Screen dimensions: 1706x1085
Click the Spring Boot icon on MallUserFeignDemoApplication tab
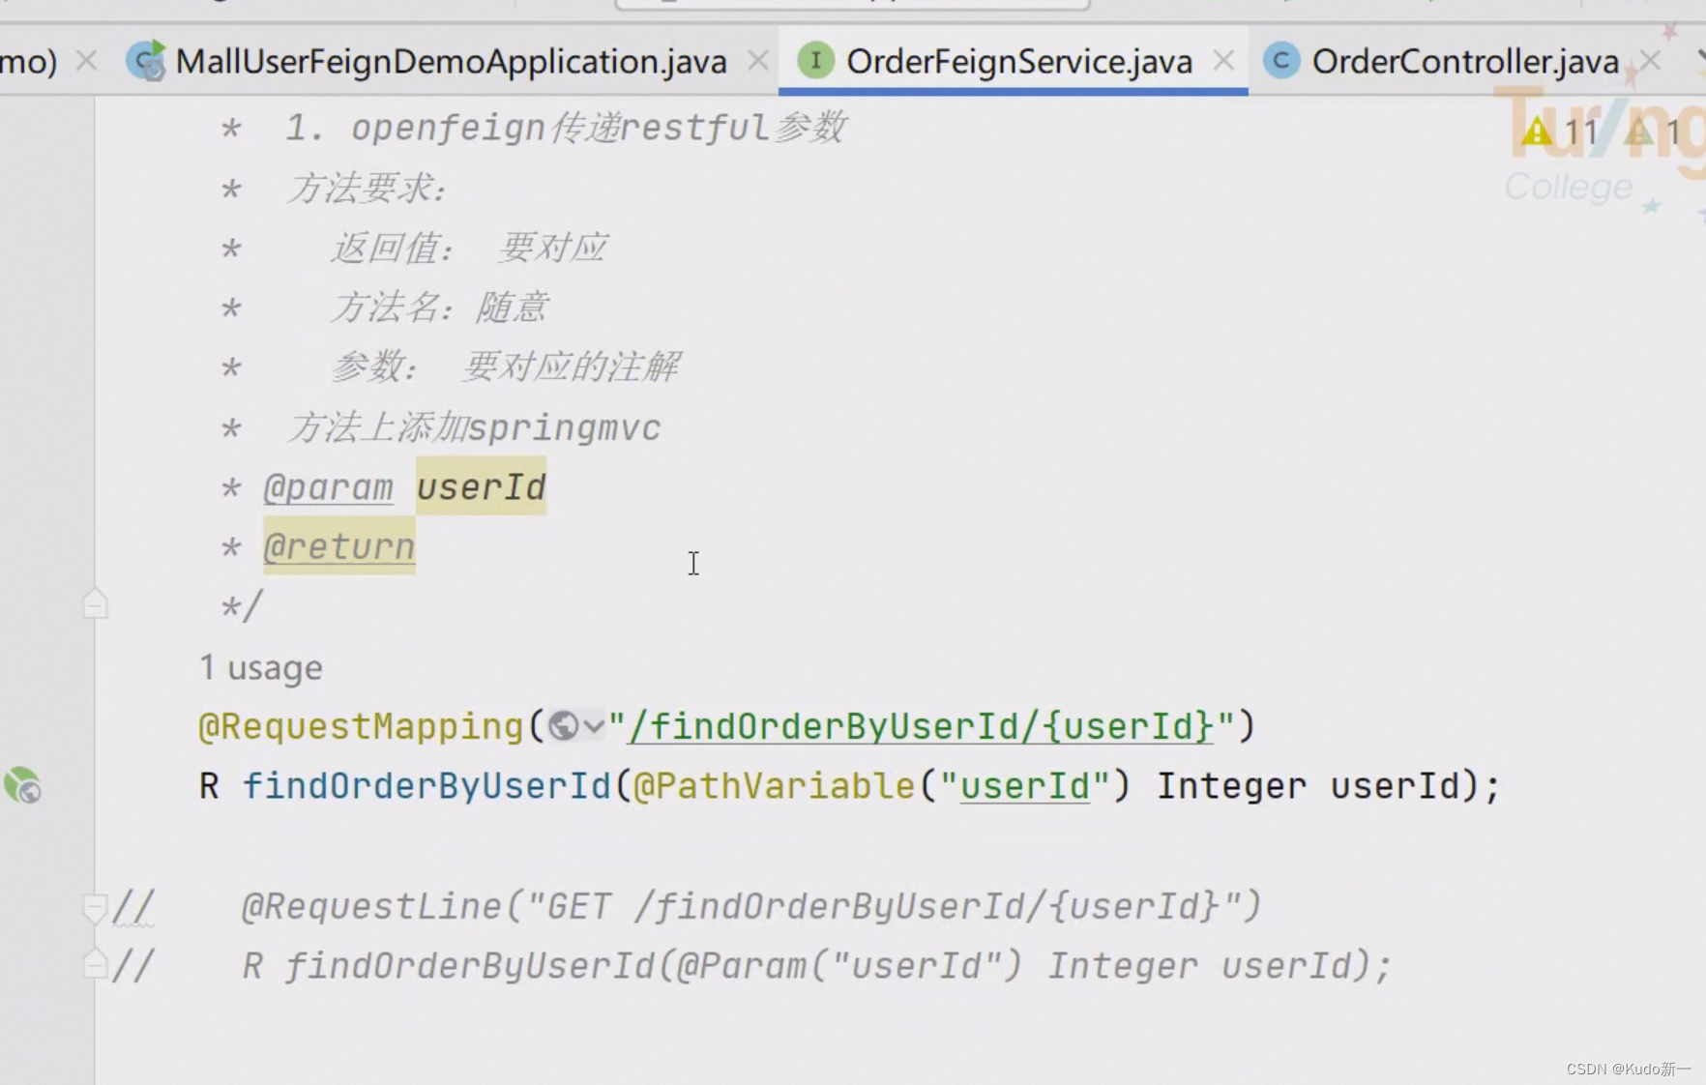pyautogui.click(x=147, y=61)
